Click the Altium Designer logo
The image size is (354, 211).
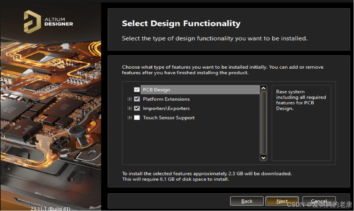tap(48, 22)
